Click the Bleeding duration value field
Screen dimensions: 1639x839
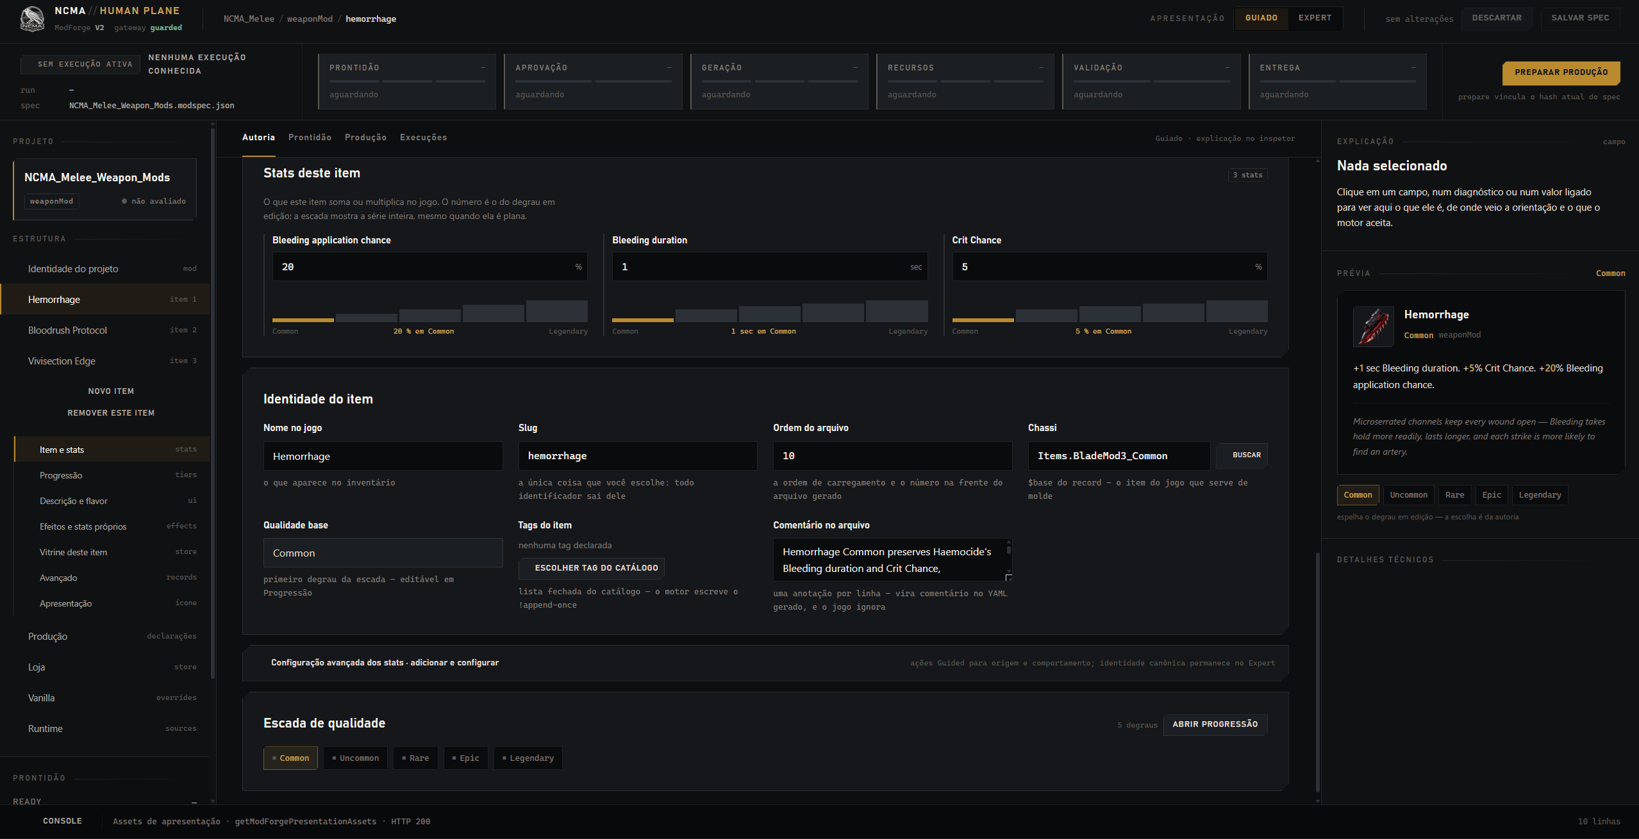770,266
